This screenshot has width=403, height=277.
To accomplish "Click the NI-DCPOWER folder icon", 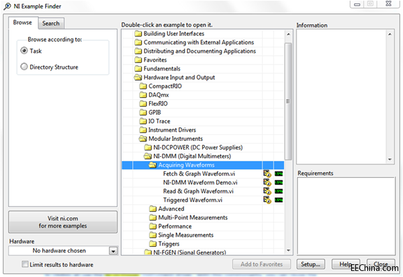I will point(148,148).
